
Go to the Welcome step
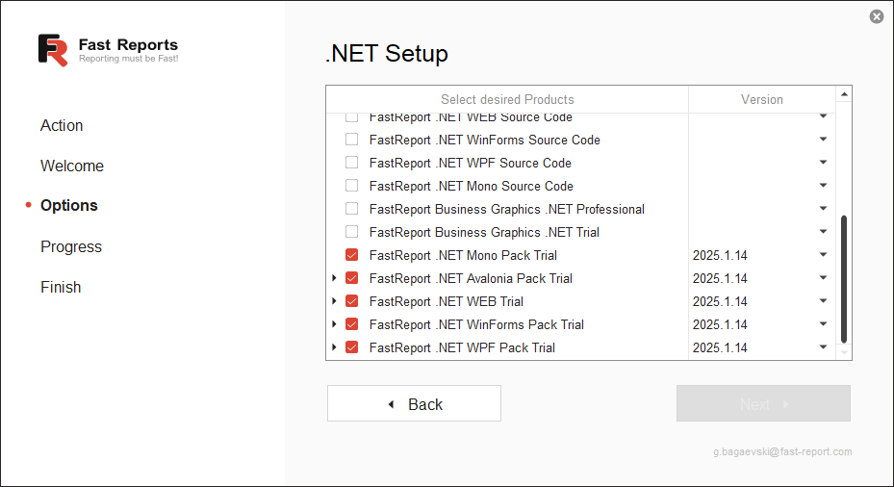coord(72,166)
